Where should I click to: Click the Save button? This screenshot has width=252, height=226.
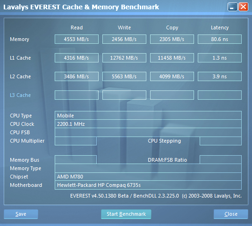click(x=21, y=214)
